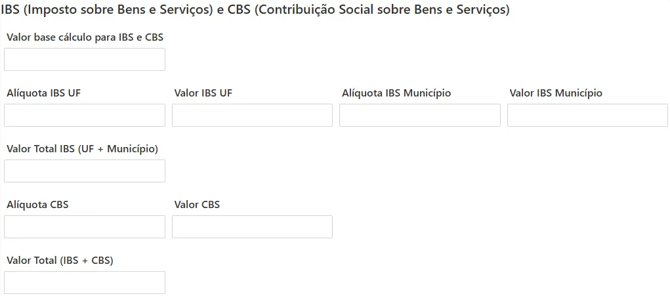Select the "Valor IBS UF" label
This screenshot has width=670, height=296.
click(x=203, y=93)
